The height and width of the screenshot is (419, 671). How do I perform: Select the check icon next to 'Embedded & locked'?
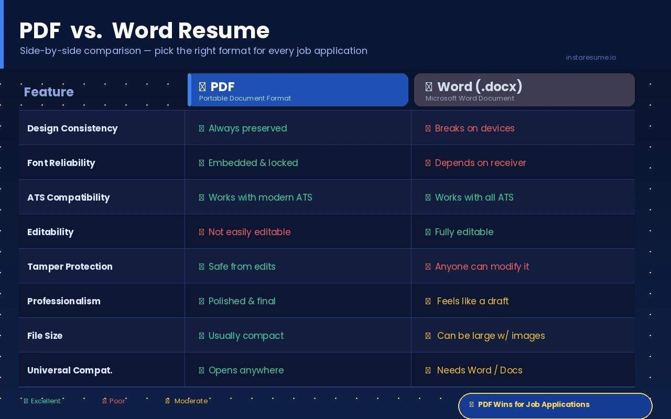(x=201, y=163)
